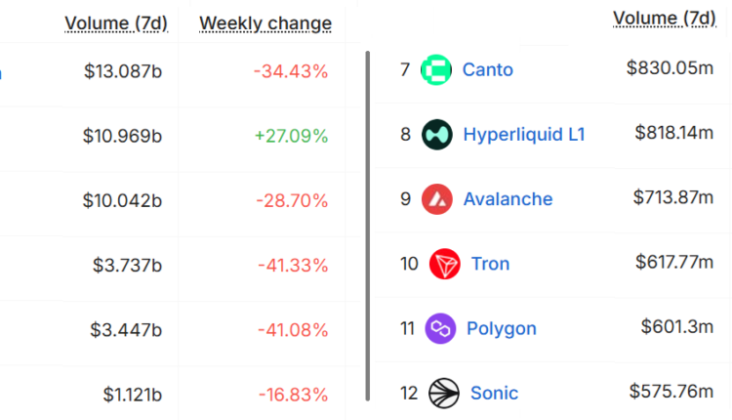Click the Avalanche logo icon
The width and height of the screenshot is (732, 420).
tap(437, 199)
